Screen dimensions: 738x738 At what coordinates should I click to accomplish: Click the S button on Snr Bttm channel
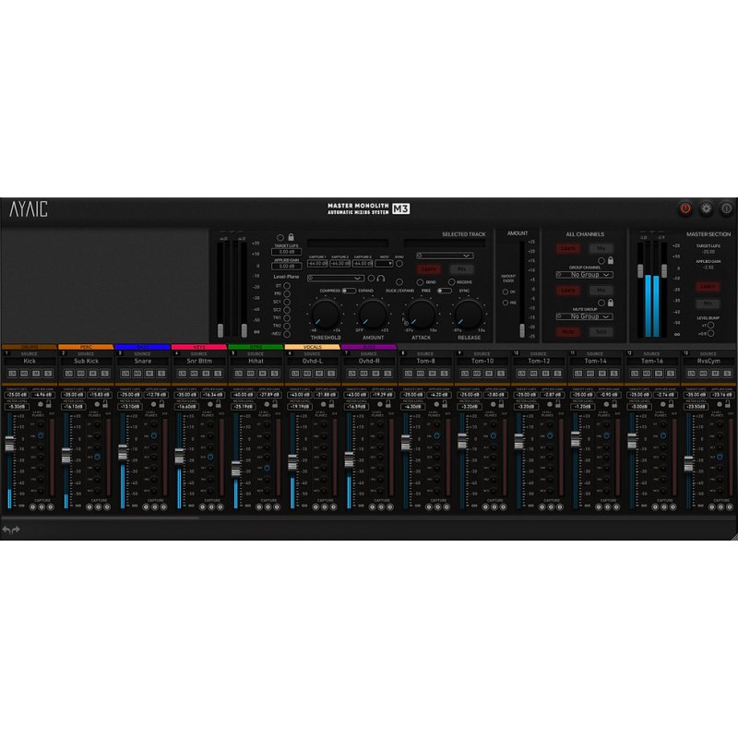point(218,374)
